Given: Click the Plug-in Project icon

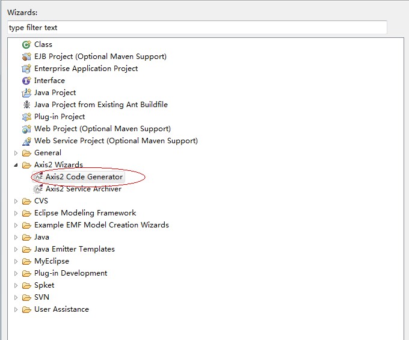Looking at the screenshot, I should [26, 117].
